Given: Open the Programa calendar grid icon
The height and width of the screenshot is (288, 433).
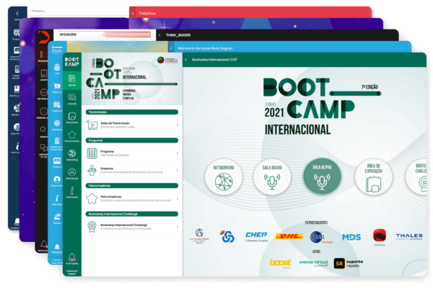Looking at the screenshot, I should click(x=92, y=153).
